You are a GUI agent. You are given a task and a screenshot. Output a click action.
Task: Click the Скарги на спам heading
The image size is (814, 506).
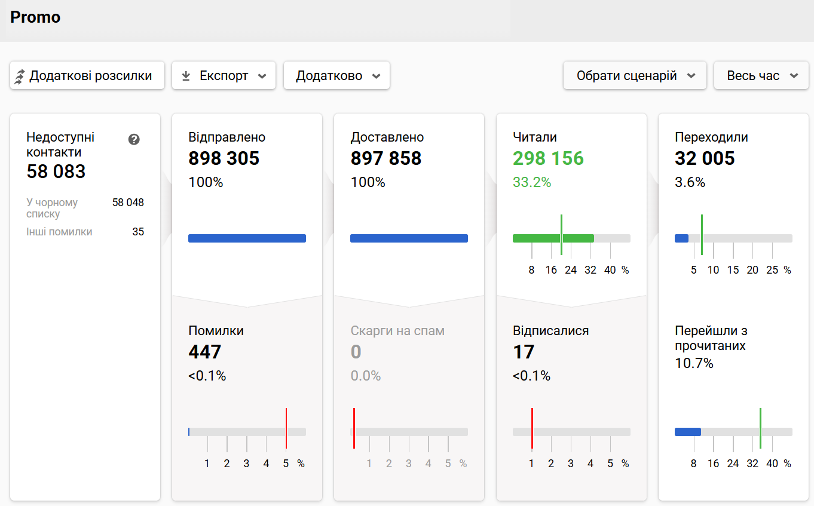click(x=397, y=331)
